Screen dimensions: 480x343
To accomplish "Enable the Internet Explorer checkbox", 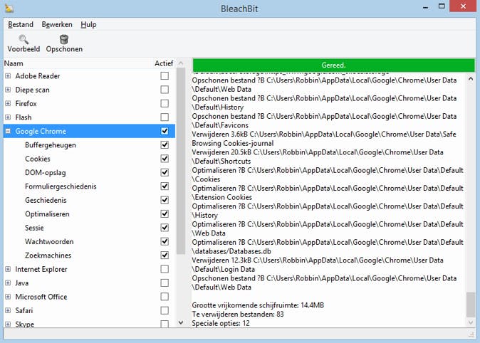I will 165,269.
